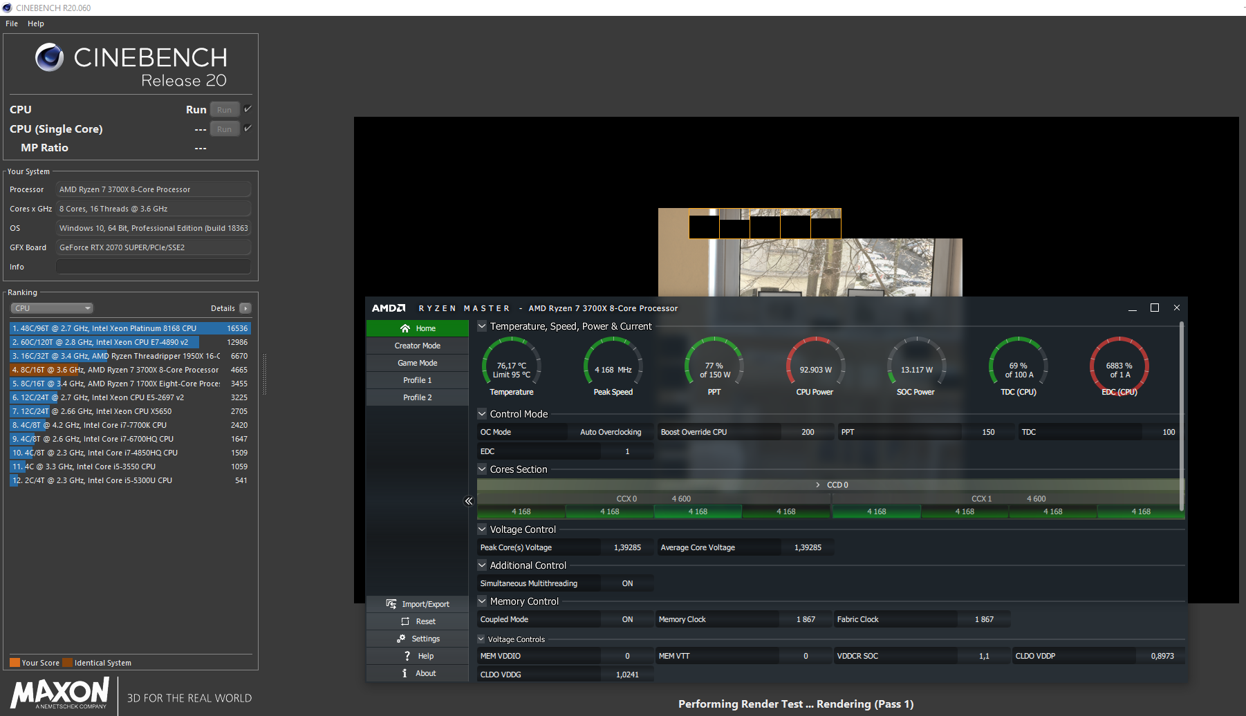
Task: Switch to Profile 2 tab
Action: [x=418, y=397]
